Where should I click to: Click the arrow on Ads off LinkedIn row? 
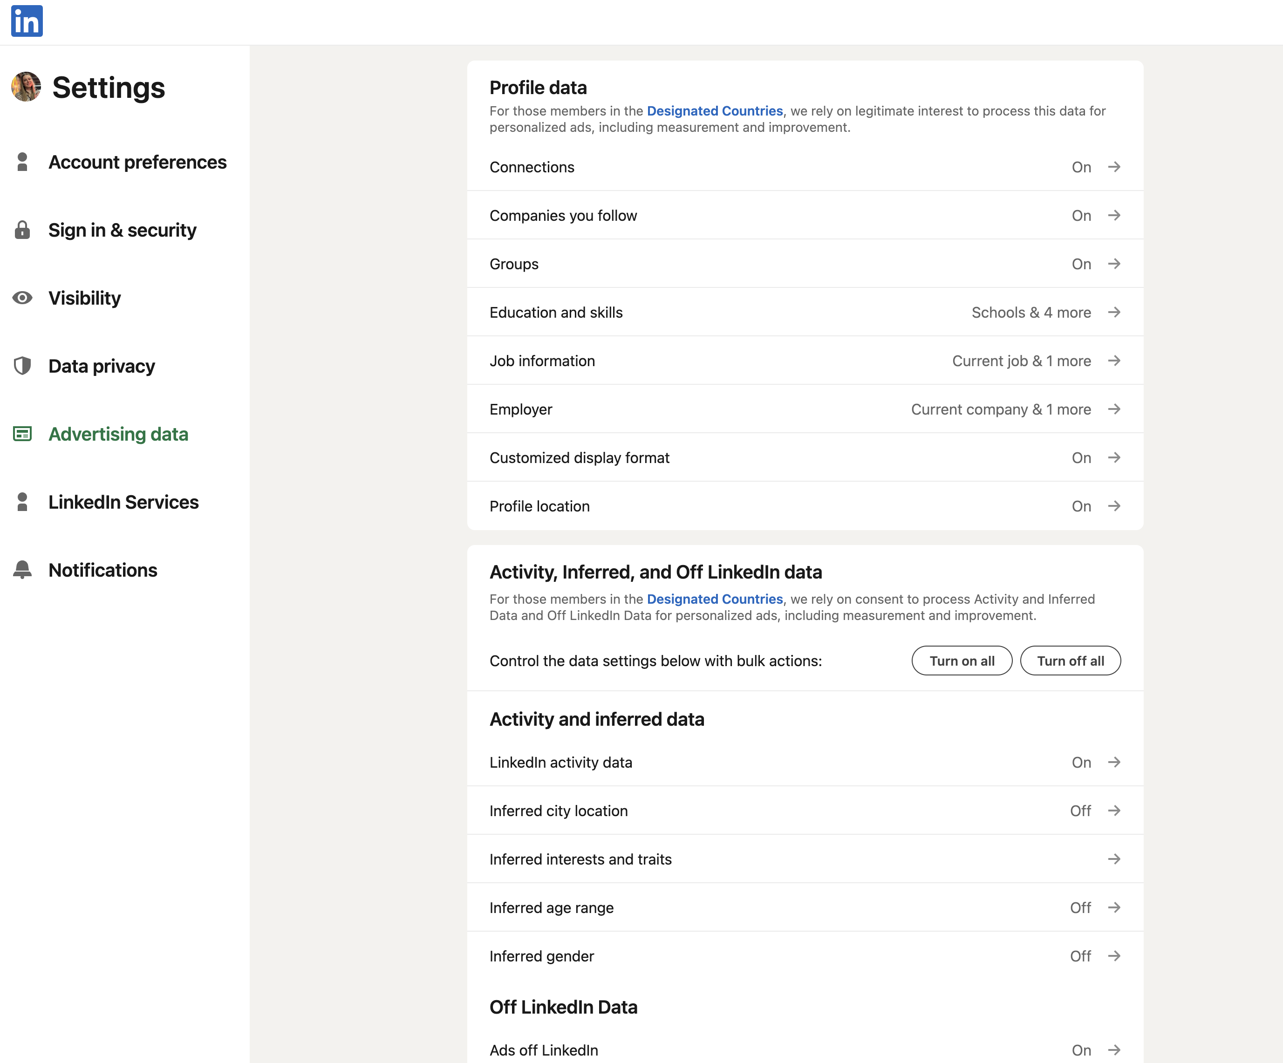tap(1114, 1050)
